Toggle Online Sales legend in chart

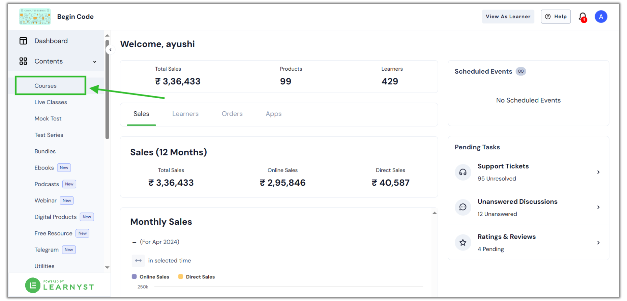(150, 277)
